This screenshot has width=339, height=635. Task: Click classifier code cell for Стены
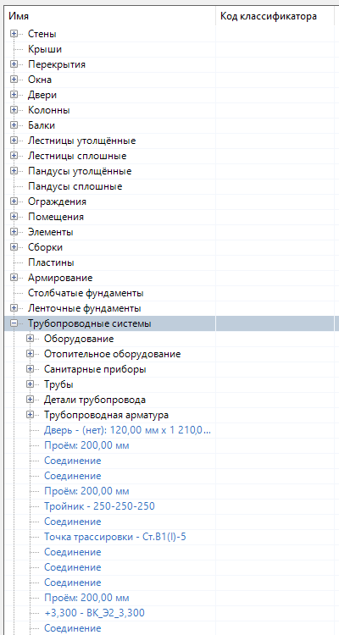click(275, 34)
